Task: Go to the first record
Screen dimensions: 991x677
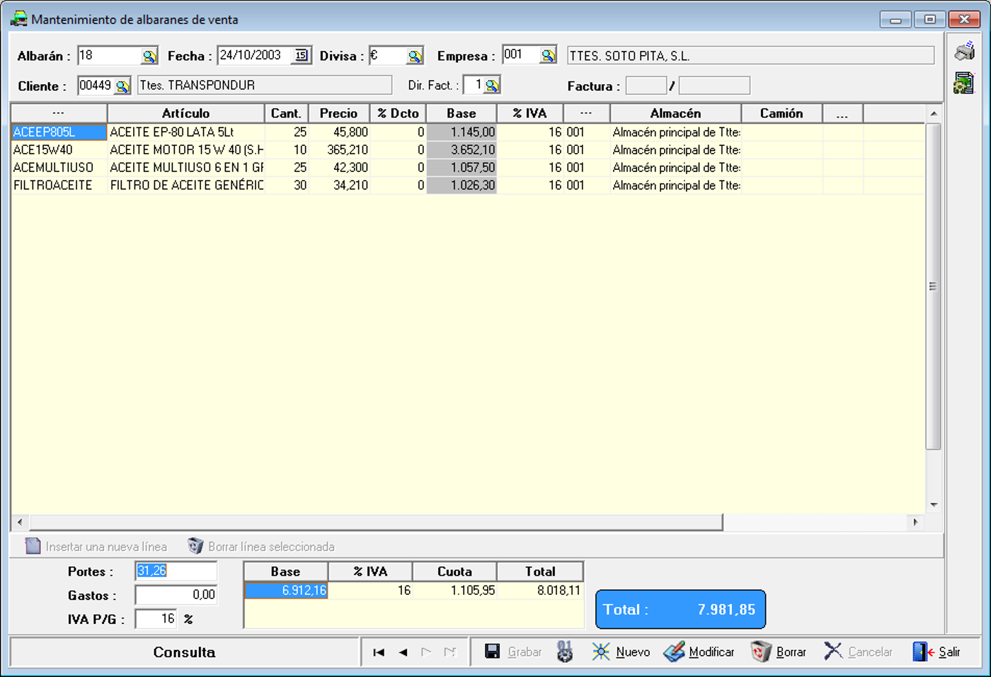Action: (379, 652)
